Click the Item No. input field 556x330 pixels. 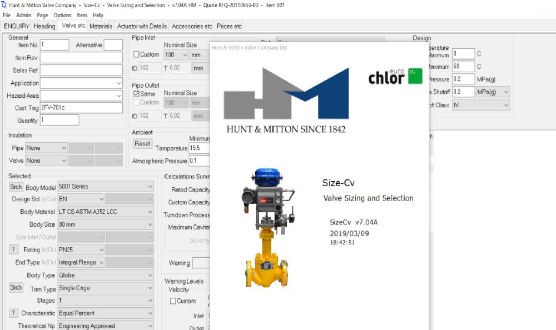click(54, 44)
